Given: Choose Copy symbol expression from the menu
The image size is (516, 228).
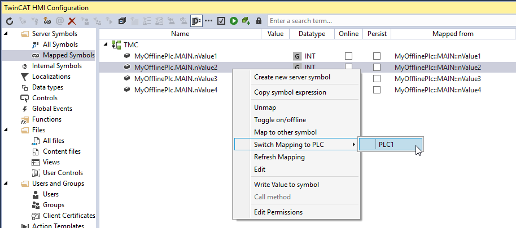Looking at the screenshot, I should tap(290, 92).
